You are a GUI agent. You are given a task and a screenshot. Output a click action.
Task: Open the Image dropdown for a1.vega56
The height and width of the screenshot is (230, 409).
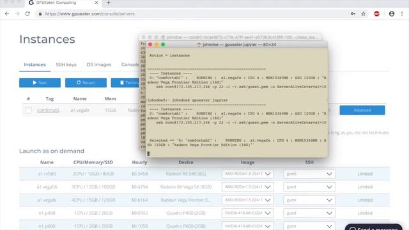tap(247, 187)
